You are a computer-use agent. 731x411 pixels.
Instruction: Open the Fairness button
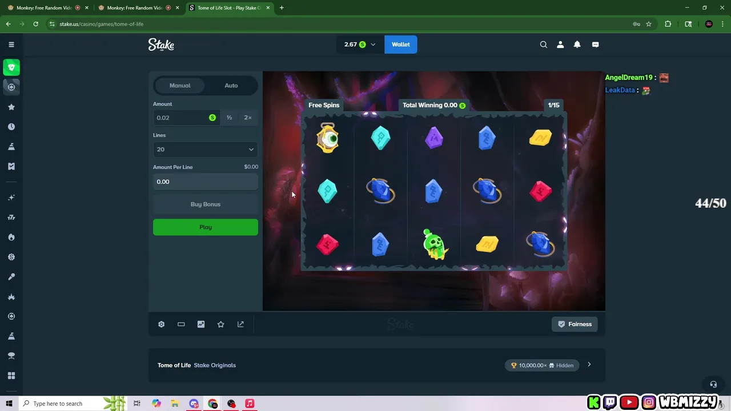coord(575,324)
